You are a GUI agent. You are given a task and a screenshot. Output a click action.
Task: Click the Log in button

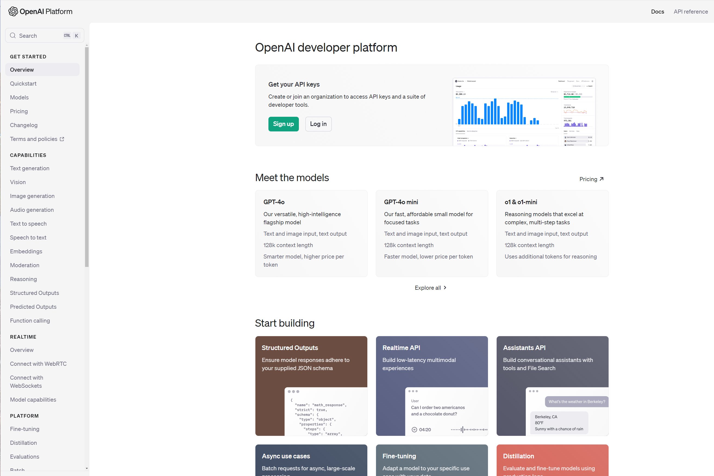(318, 124)
